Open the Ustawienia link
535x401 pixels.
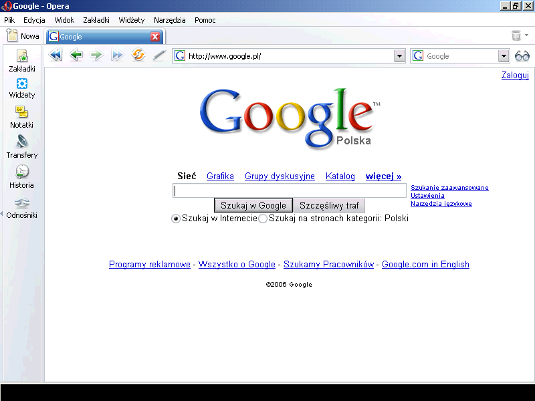427,195
